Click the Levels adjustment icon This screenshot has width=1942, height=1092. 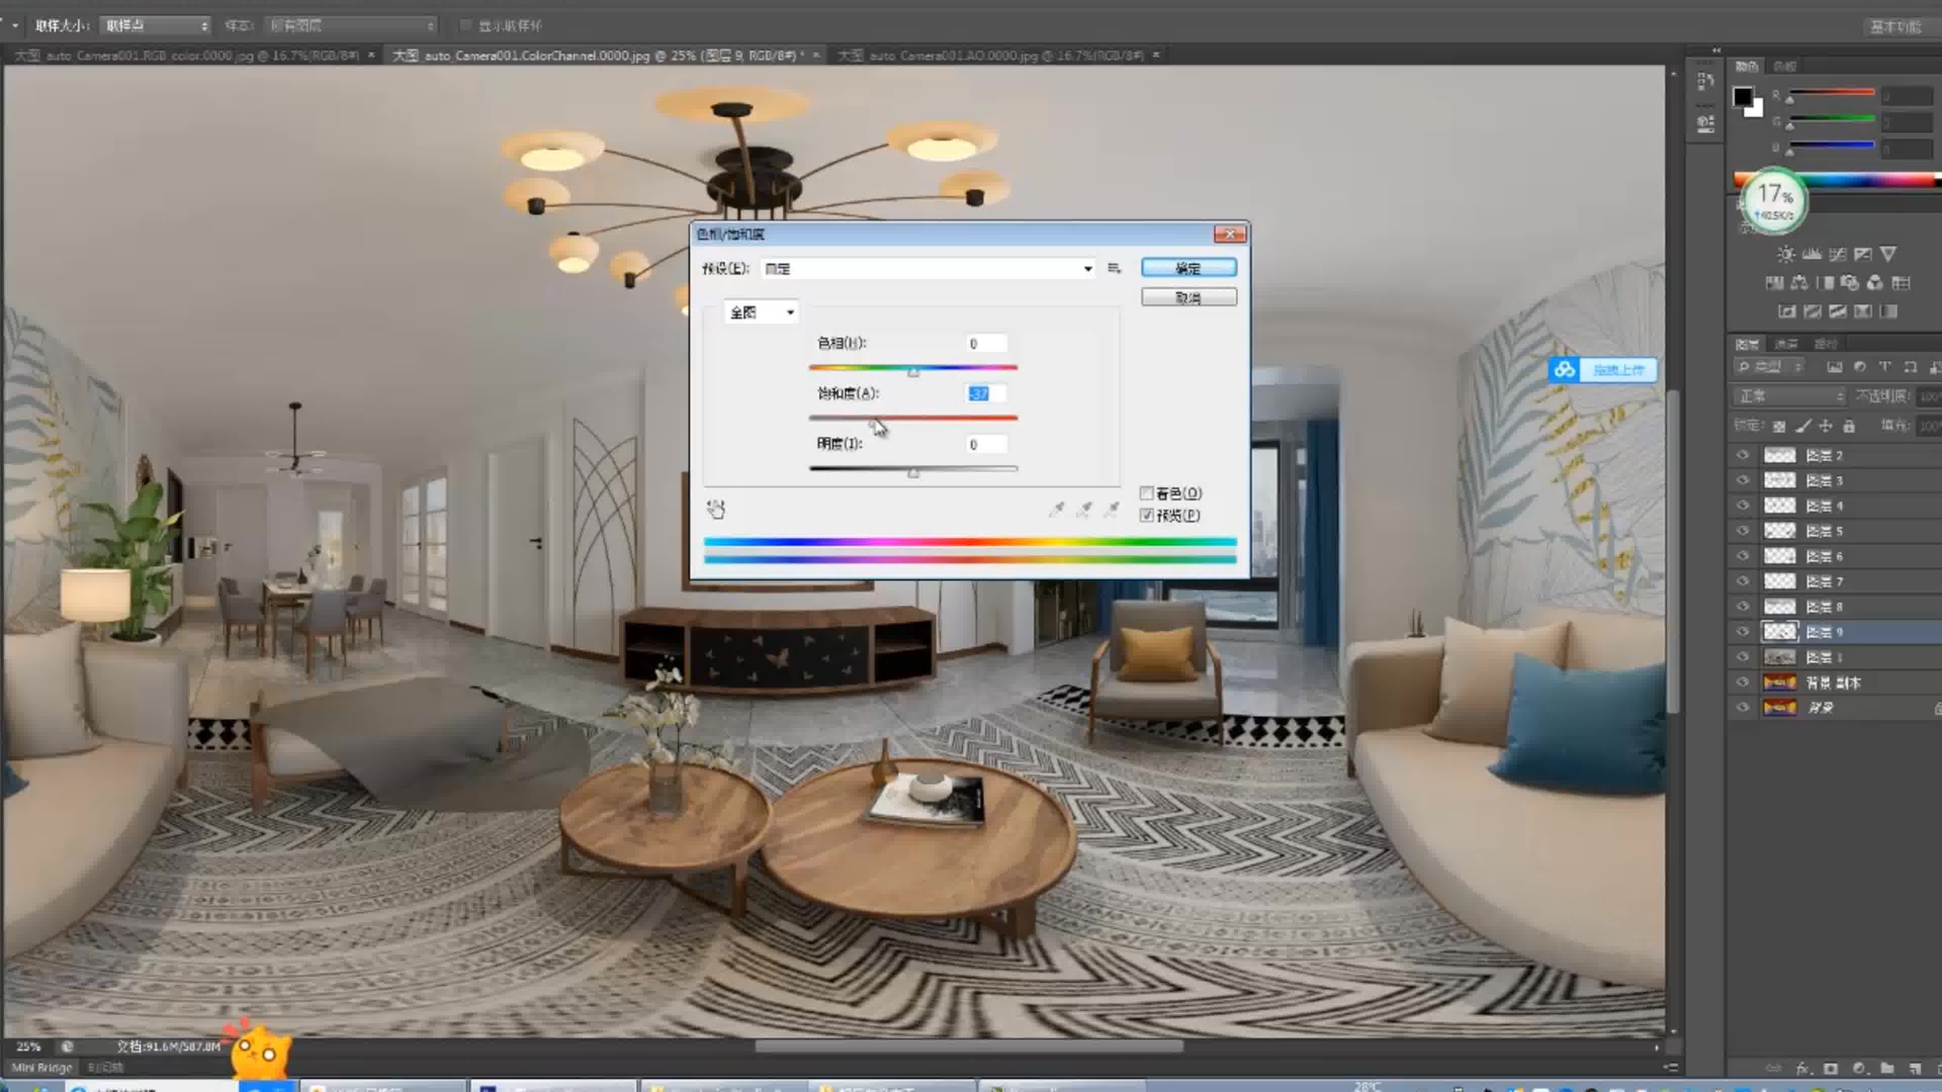[x=1812, y=254]
